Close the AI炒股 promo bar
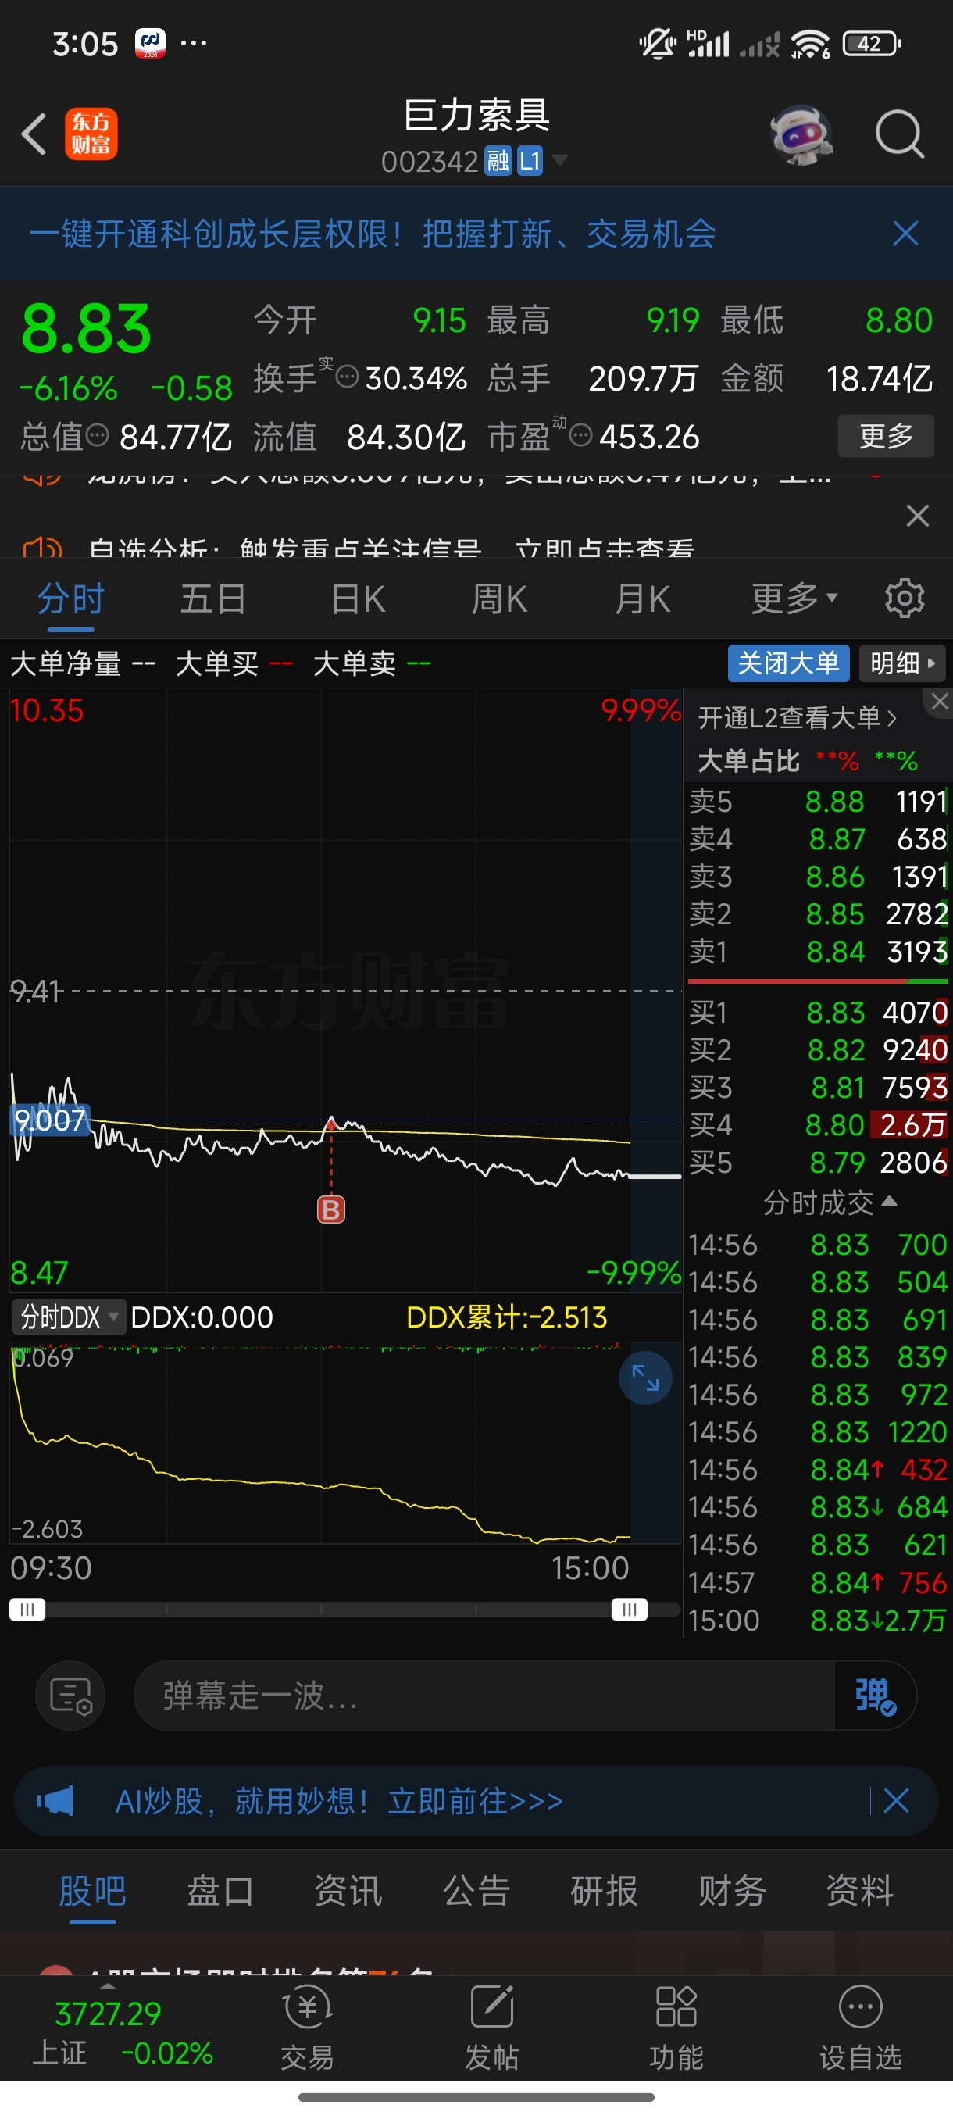This screenshot has height=2119, width=953. point(895,1801)
